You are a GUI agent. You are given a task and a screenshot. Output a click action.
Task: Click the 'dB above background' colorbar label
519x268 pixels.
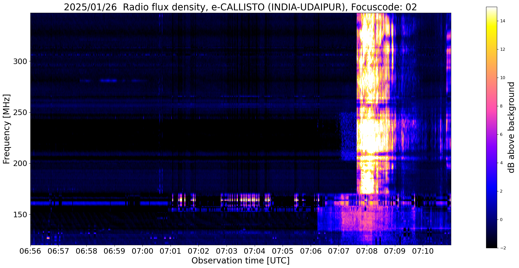511,127
